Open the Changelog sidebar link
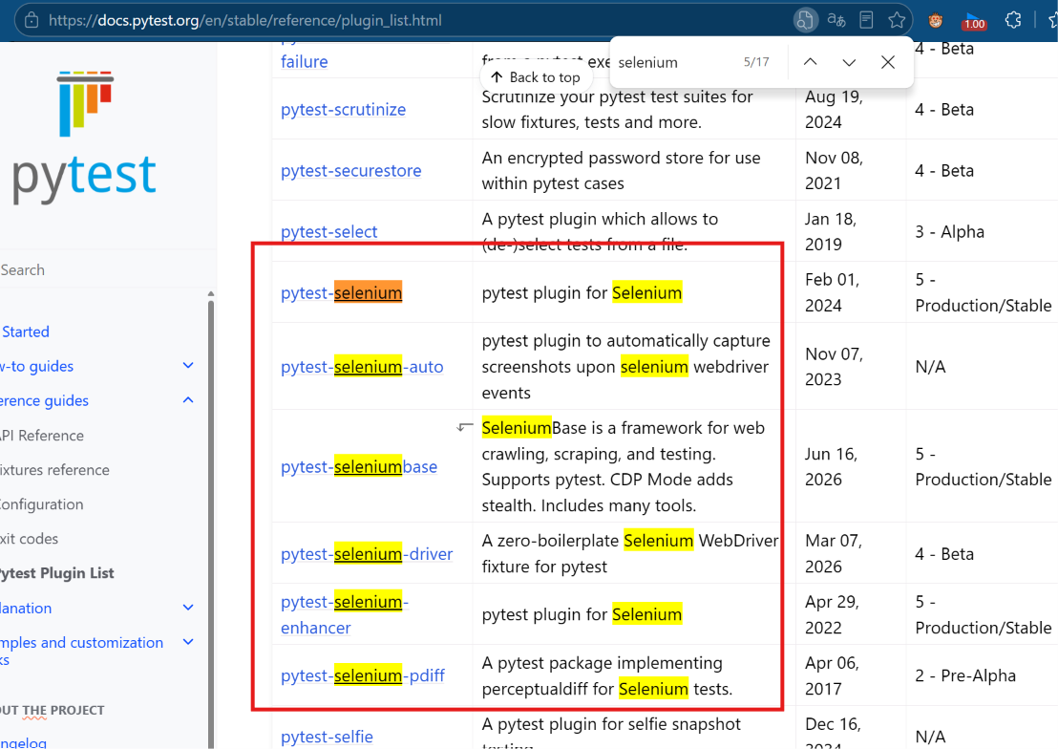Viewport: 1058px width, 749px height. click(x=23, y=742)
